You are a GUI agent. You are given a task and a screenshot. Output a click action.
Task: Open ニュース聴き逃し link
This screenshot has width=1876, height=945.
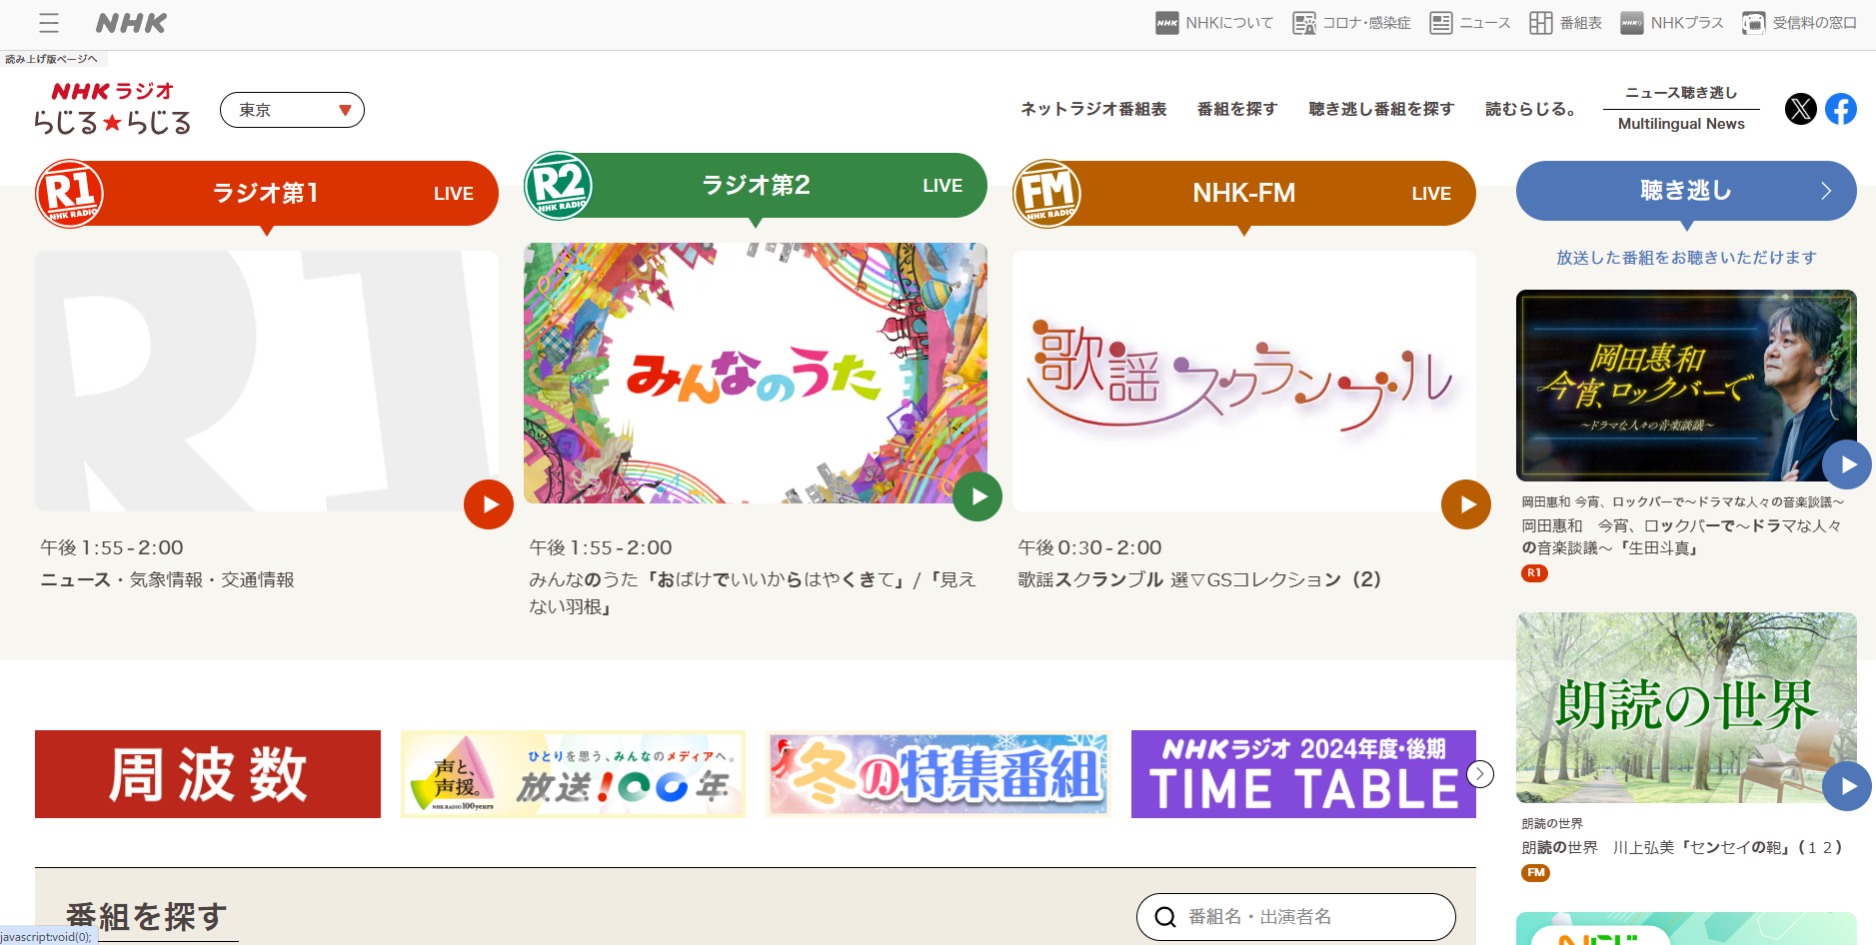[1681, 93]
